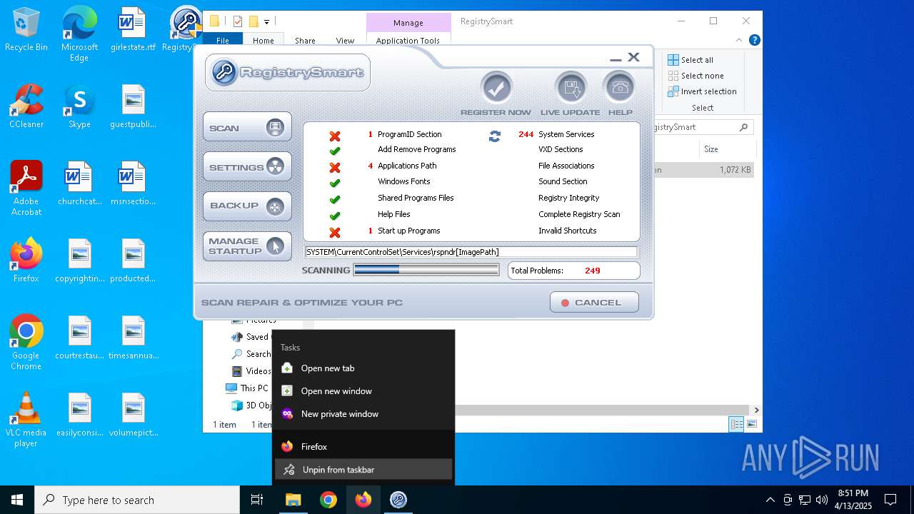Select the File Associations entry
Screen dimensions: 914x514
click(x=566, y=166)
